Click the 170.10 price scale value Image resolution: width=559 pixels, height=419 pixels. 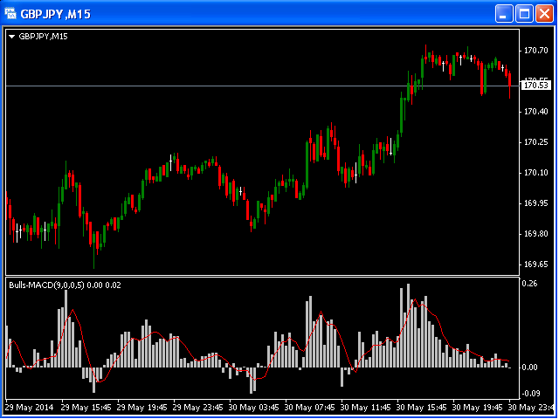click(535, 173)
